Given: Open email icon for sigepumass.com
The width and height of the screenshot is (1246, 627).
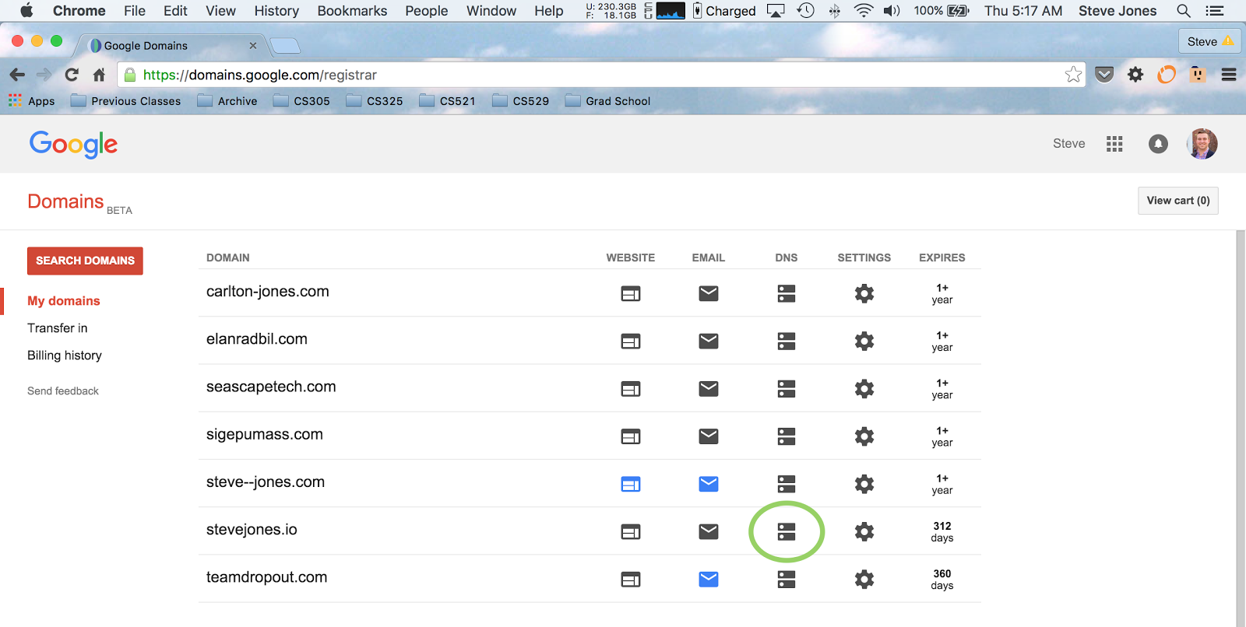Looking at the screenshot, I should 709,436.
